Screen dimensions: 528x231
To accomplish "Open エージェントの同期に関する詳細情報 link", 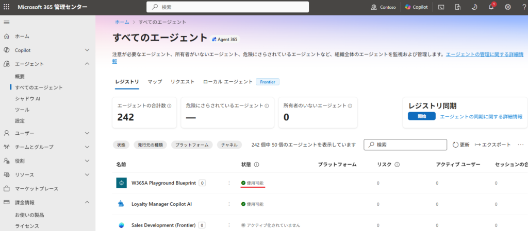I will [x=481, y=116].
